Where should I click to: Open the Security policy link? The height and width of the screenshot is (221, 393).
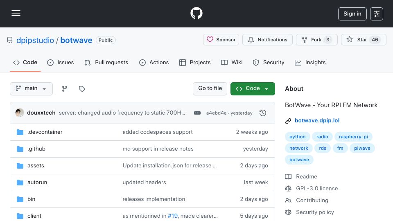309,212
